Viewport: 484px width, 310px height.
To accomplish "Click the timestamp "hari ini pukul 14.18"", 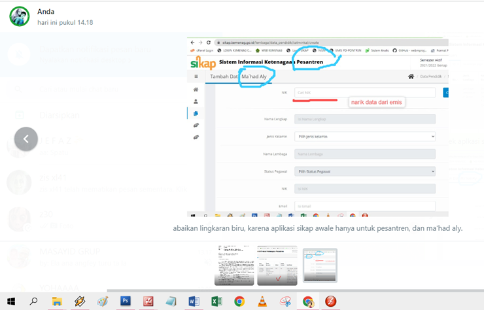I will click(x=65, y=22).
